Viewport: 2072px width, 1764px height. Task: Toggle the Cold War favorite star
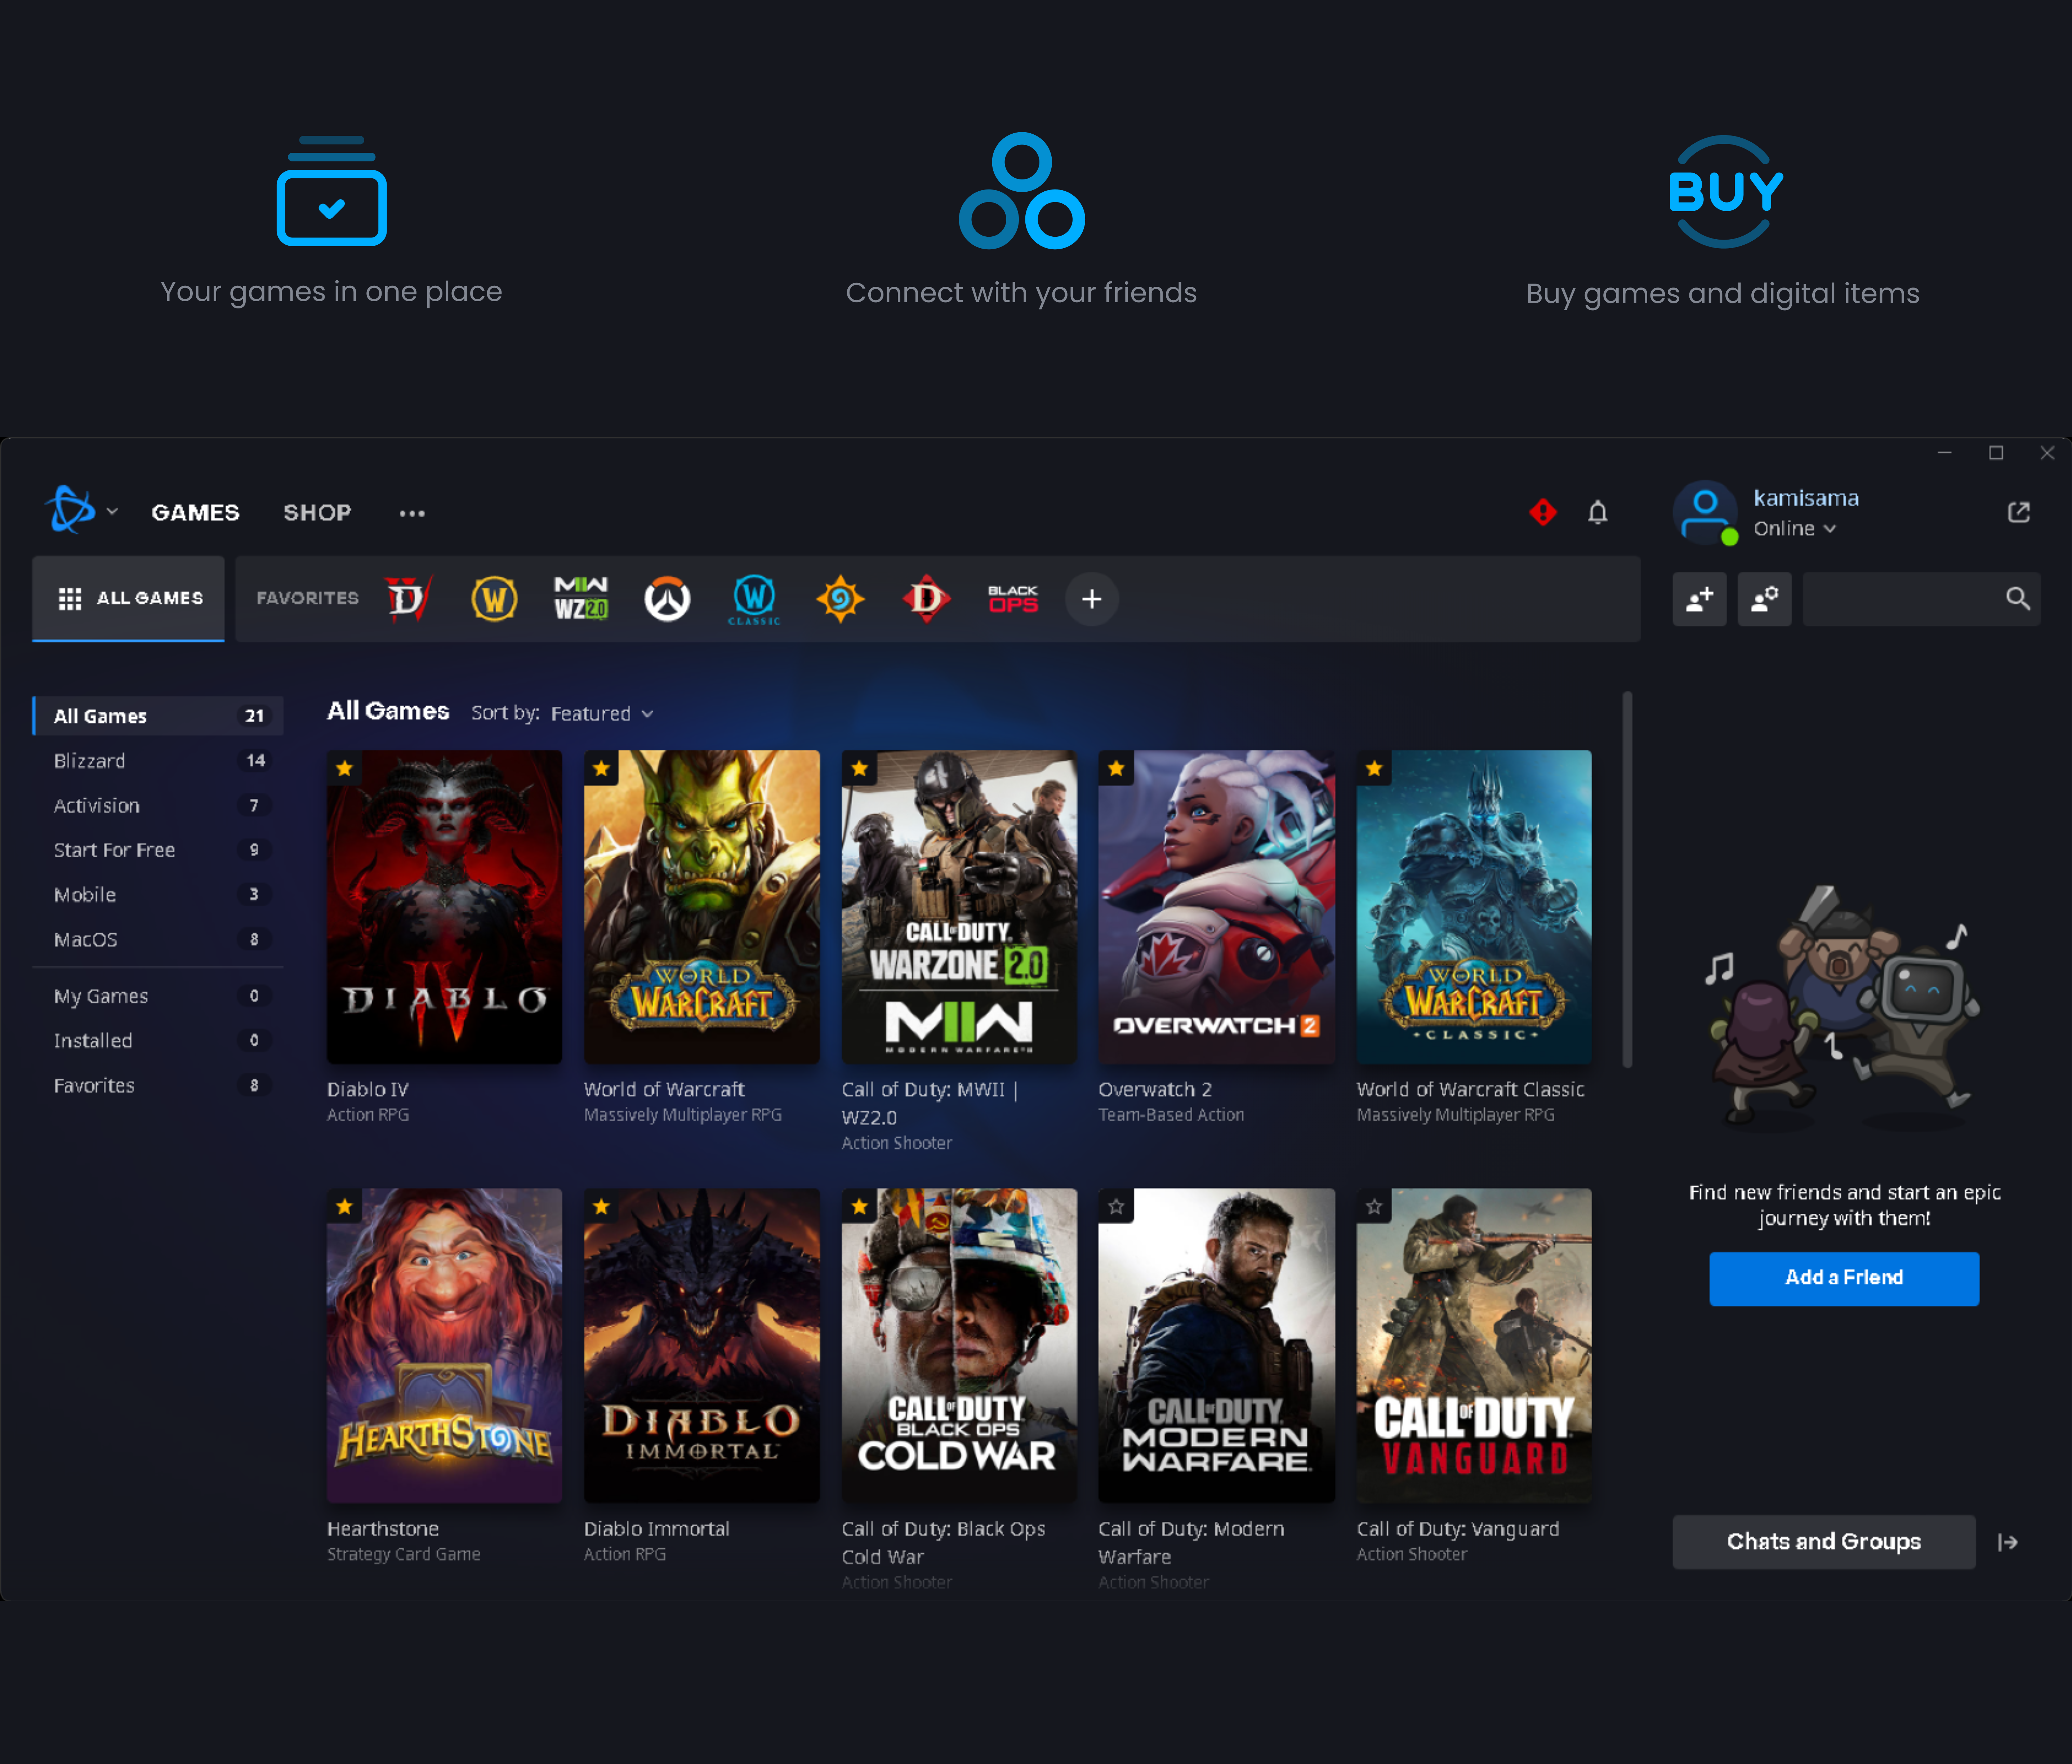point(859,1206)
